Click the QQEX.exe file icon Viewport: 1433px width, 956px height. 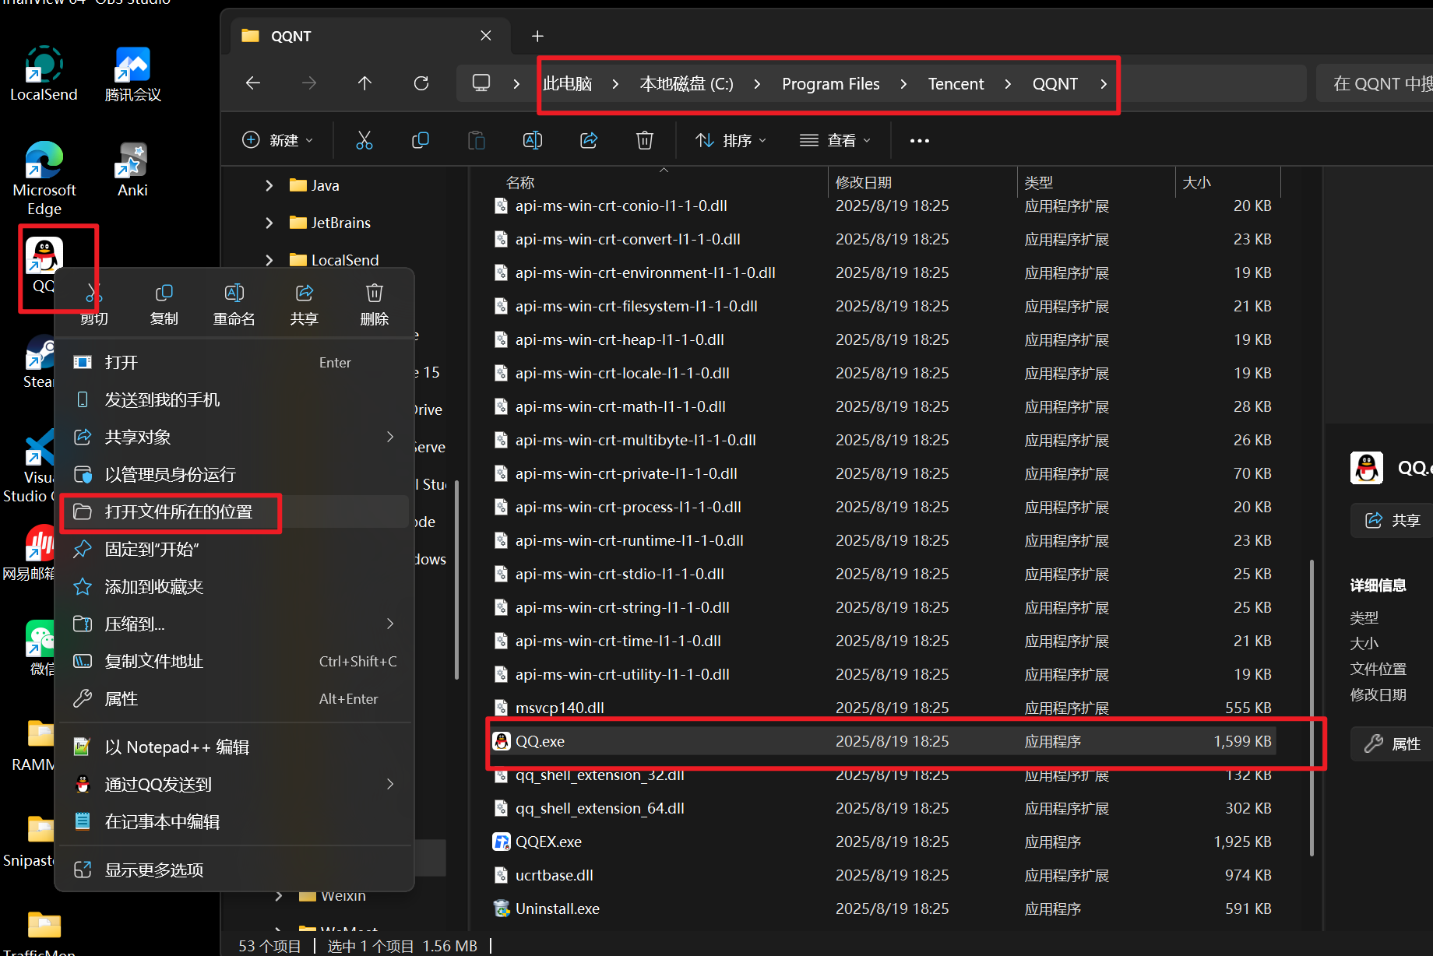502,842
